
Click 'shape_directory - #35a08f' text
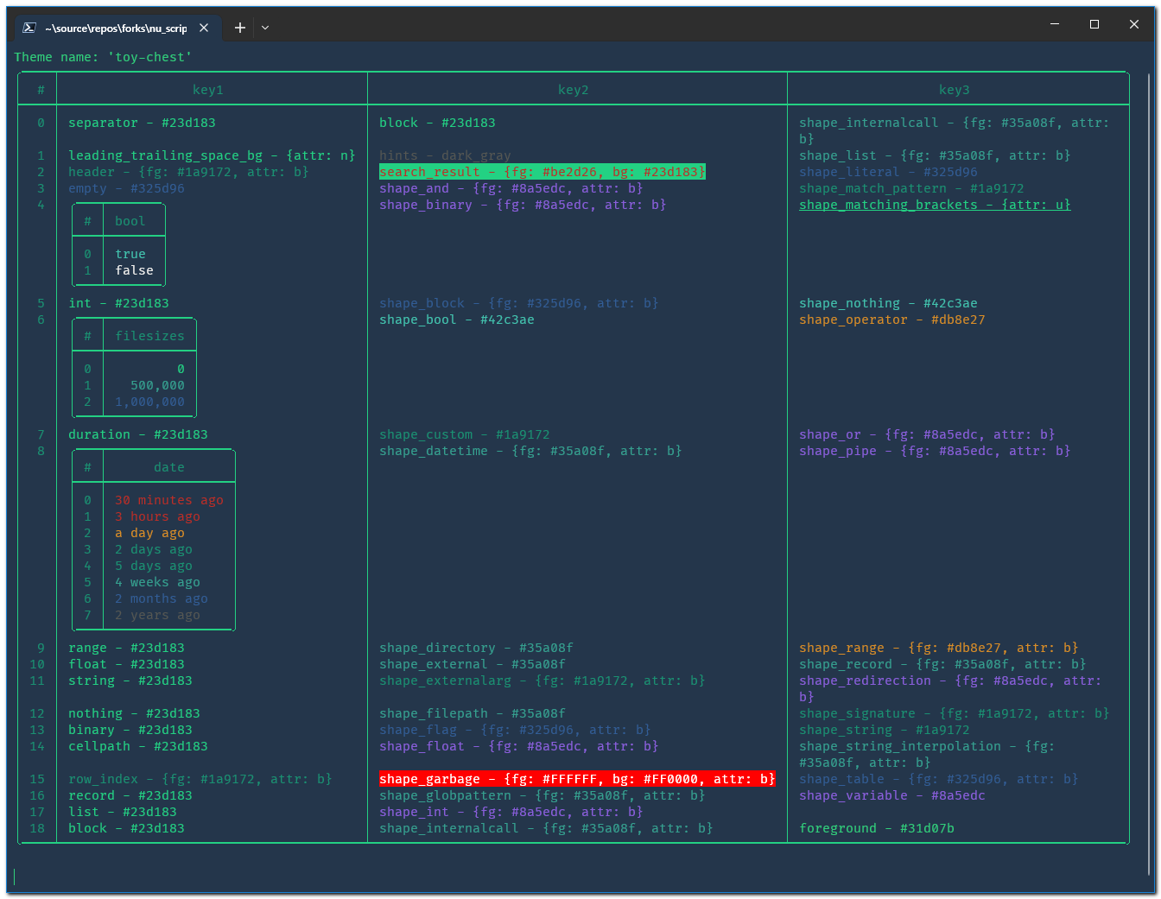[477, 648]
